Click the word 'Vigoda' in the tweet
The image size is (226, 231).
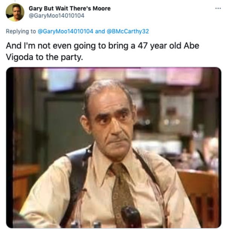[x=20, y=57]
